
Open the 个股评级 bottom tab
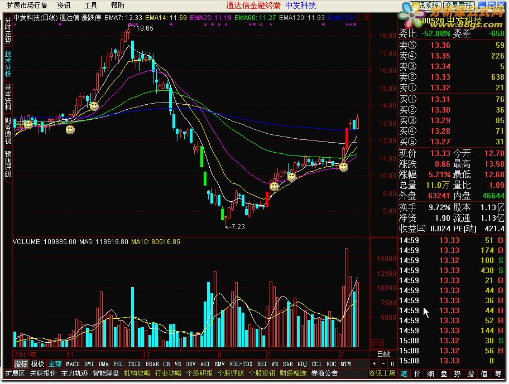231,373
